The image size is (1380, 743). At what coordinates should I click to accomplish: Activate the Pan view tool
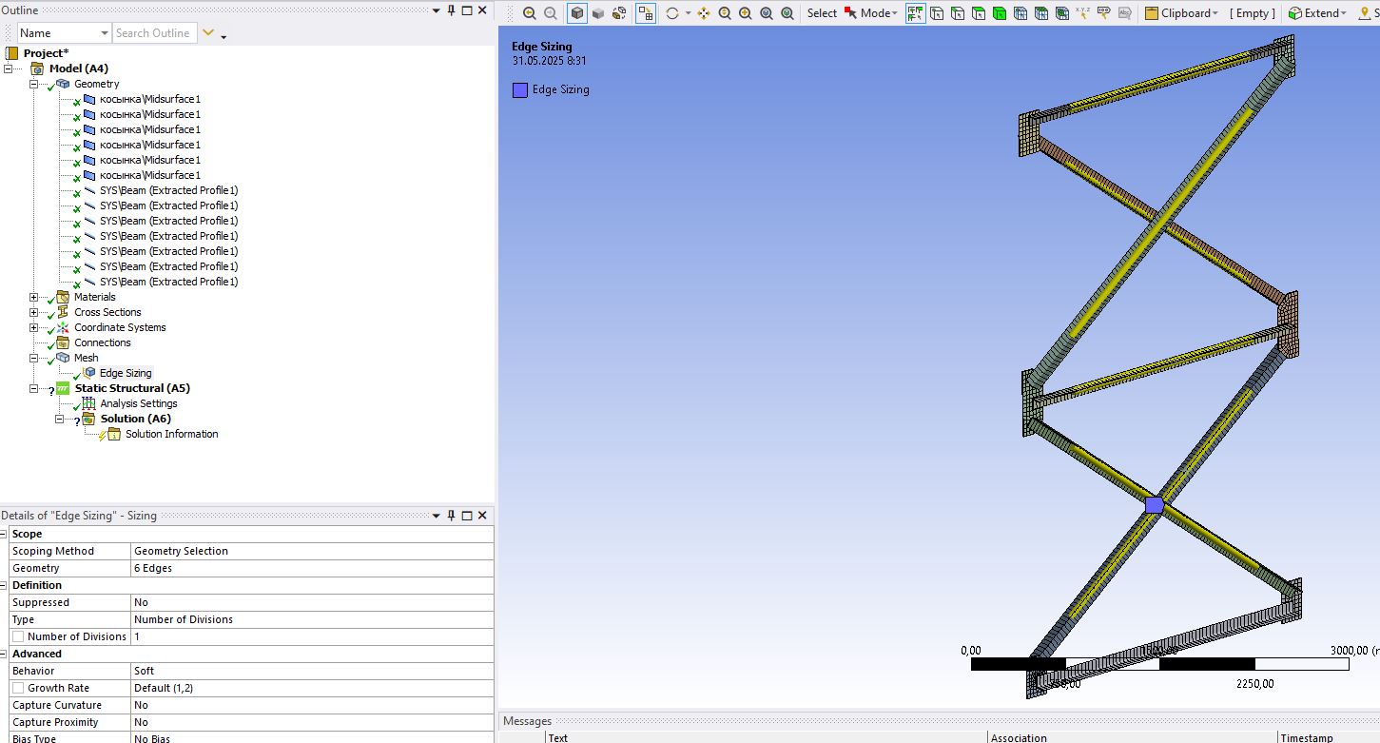point(704,13)
